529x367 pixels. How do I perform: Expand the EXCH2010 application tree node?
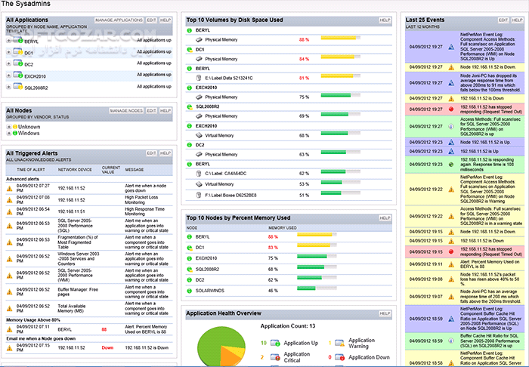(8, 76)
